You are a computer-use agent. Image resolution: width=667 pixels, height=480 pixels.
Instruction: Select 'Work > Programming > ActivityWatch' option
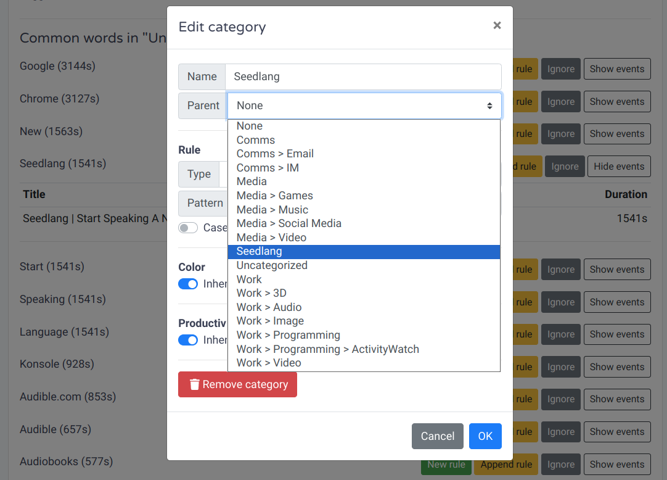(327, 349)
